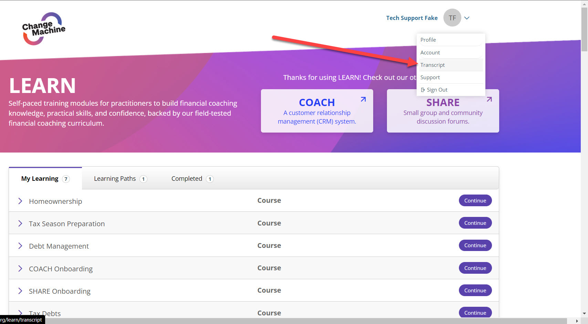
Task: Click the vertical scrollbar down arrow
Action: 584,314
